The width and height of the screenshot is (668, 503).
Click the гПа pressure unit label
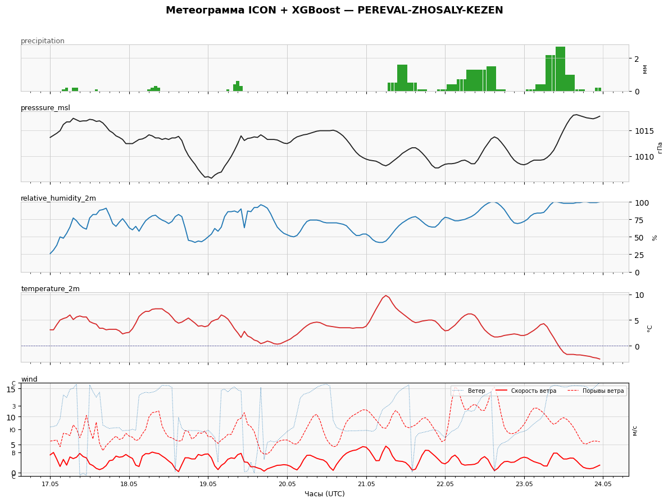[660, 147]
